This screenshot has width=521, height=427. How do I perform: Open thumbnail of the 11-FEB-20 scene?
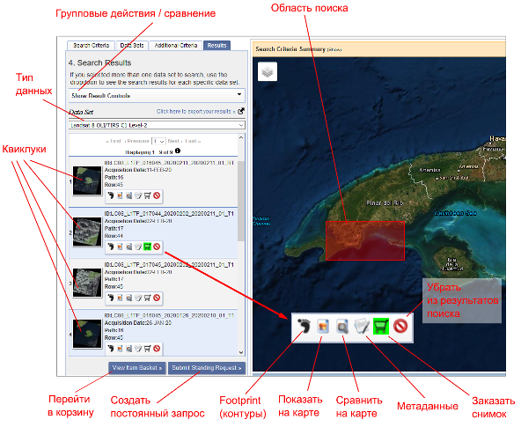click(x=87, y=180)
